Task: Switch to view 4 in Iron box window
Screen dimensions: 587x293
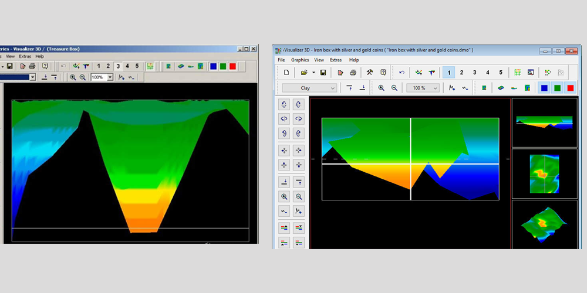Action: (487, 73)
